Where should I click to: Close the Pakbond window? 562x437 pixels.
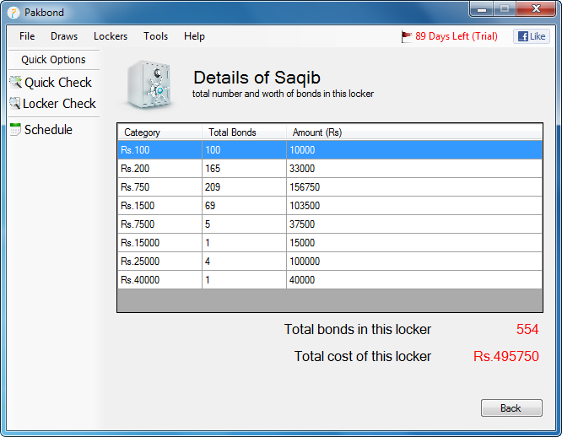[x=536, y=9]
